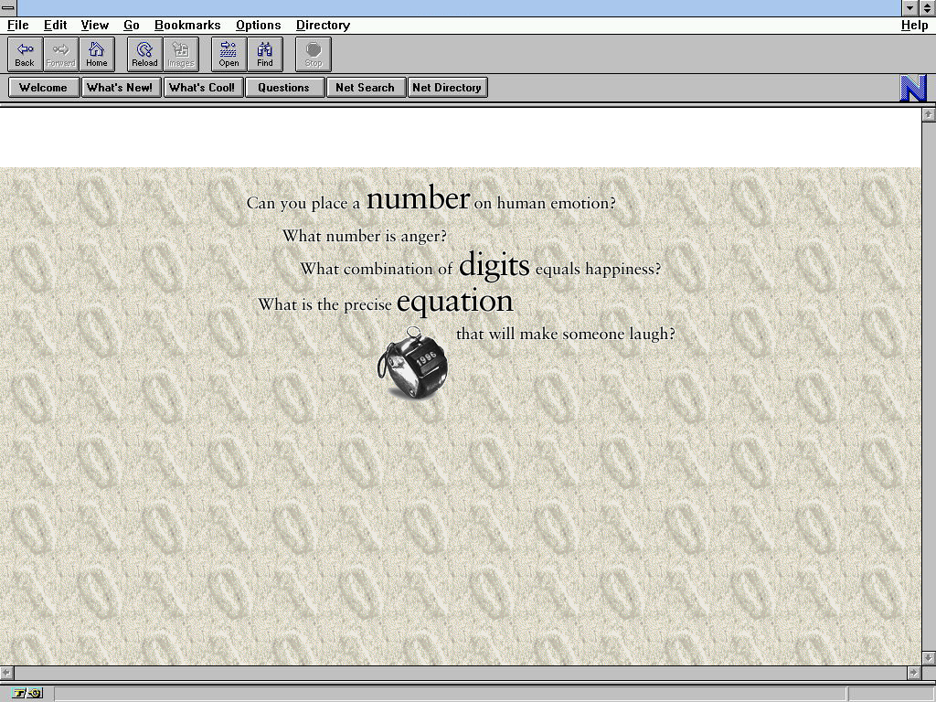Click the Back arrow toolbar button

click(25, 54)
